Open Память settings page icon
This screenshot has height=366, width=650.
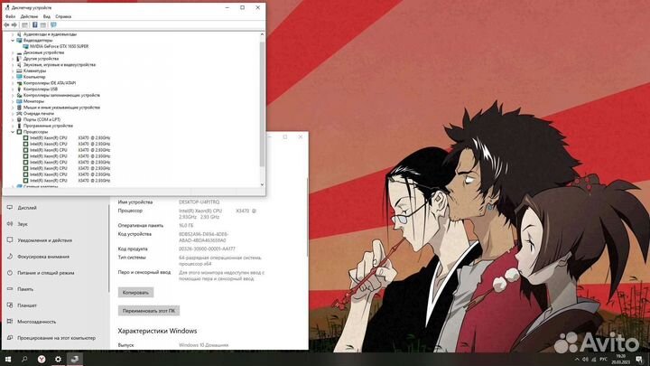pyautogui.click(x=10, y=289)
